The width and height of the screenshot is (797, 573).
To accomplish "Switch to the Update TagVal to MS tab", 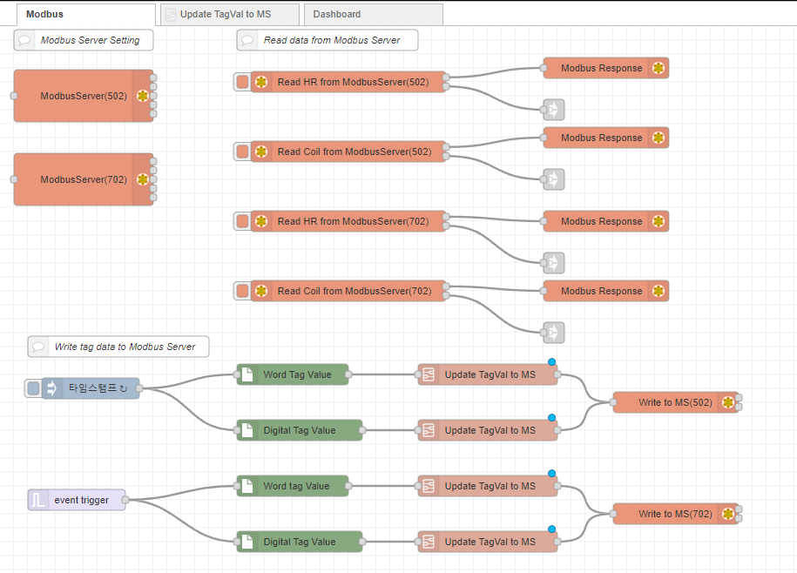I will coord(228,14).
